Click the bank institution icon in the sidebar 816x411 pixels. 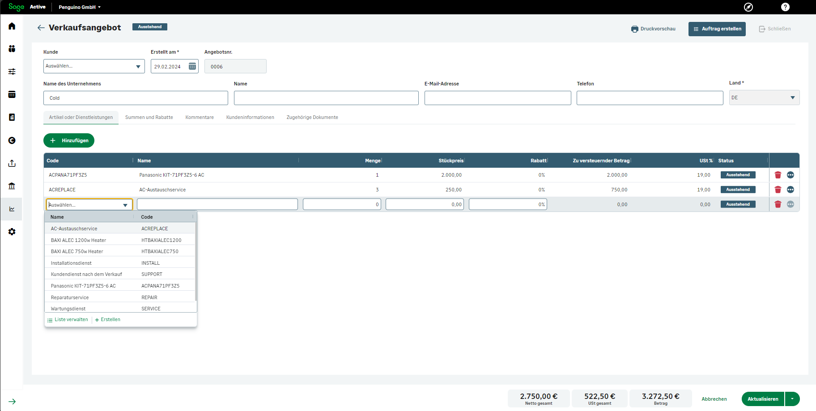pyautogui.click(x=12, y=186)
